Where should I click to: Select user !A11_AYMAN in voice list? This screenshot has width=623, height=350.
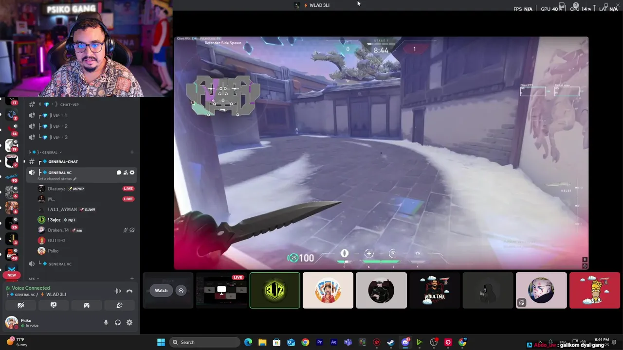tap(62, 210)
